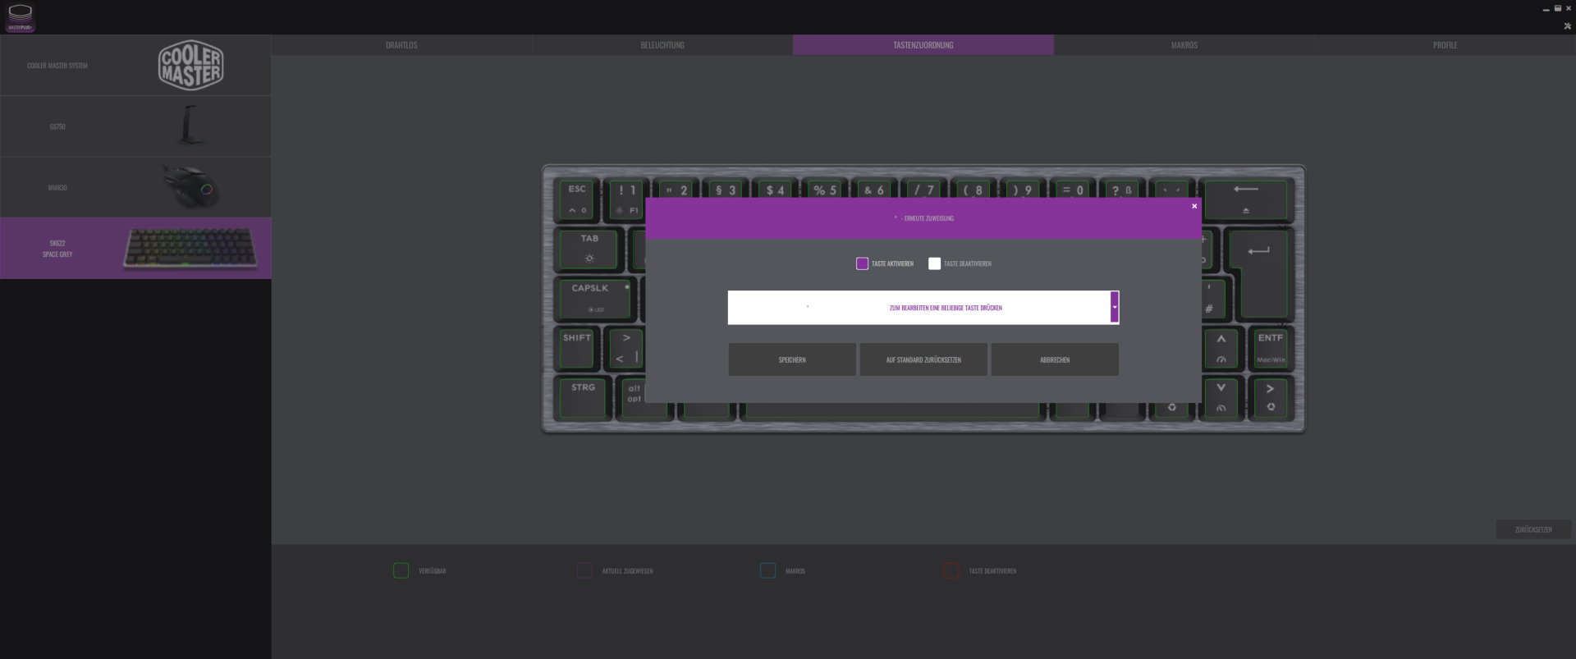Select the right arrow key
The image size is (1576, 659).
pos(1270,398)
